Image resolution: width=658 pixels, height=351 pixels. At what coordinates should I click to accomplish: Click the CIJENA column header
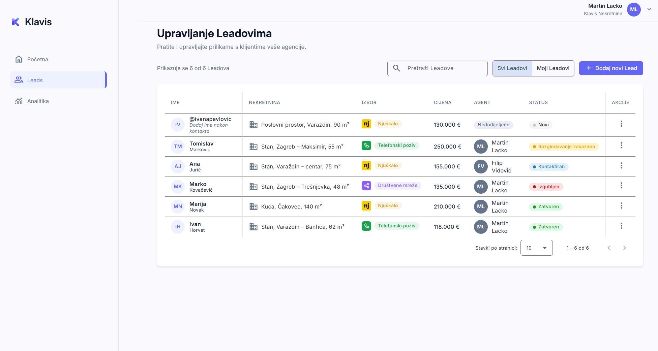(x=442, y=102)
